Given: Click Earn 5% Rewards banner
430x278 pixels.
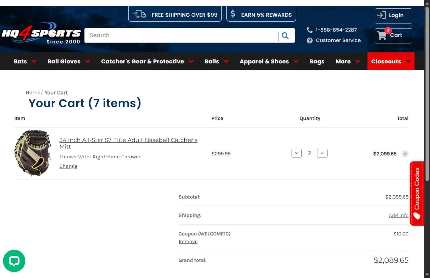Looking at the screenshot, I should tap(261, 14).
